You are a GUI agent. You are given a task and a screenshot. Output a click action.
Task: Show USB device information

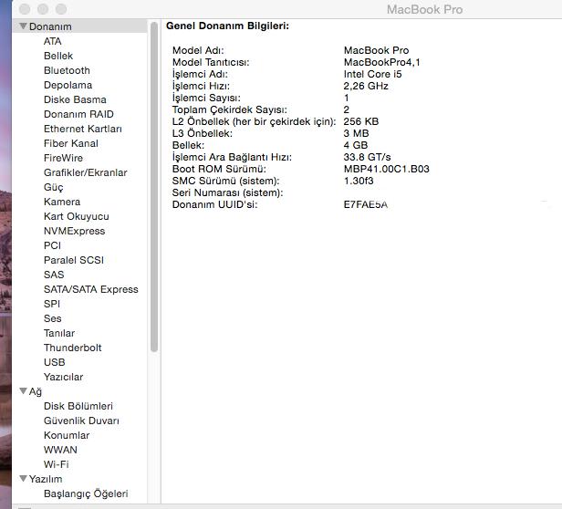(x=54, y=362)
